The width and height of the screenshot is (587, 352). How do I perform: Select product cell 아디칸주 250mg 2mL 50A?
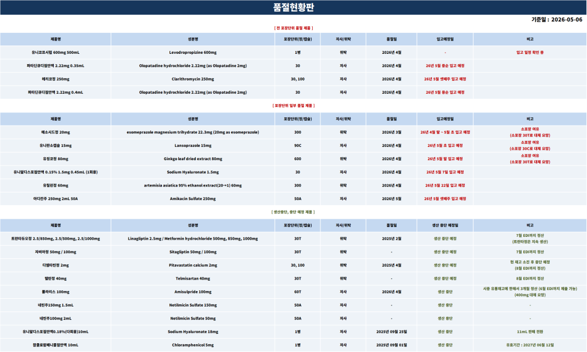[55, 199]
